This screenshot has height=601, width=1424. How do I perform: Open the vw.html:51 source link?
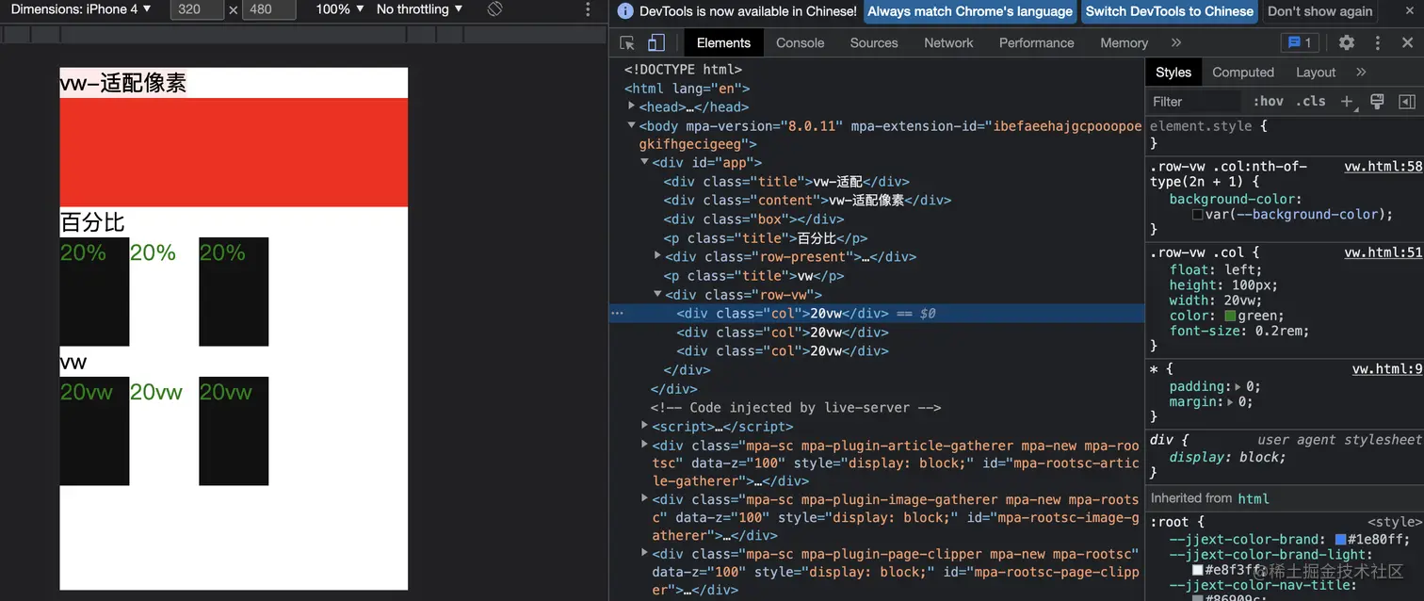[x=1383, y=252]
